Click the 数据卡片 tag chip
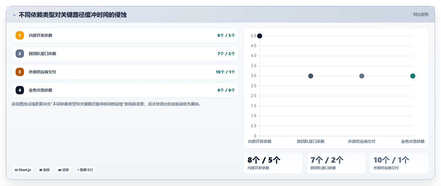This screenshot has height=186, width=441. (85, 170)
